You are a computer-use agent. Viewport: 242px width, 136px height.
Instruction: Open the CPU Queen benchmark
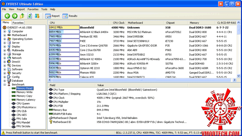[x=23, y=104]
